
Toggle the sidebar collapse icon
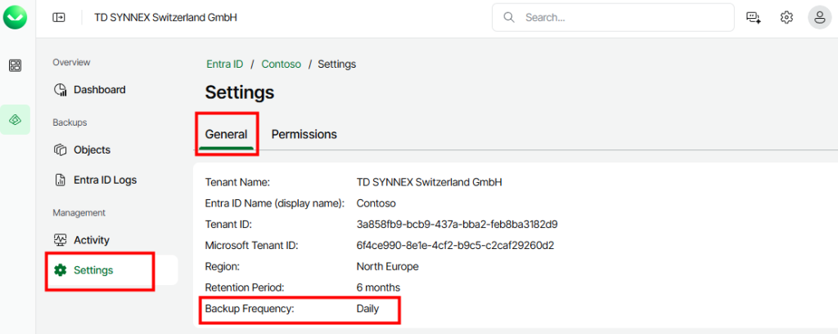[x=59, y=17]
